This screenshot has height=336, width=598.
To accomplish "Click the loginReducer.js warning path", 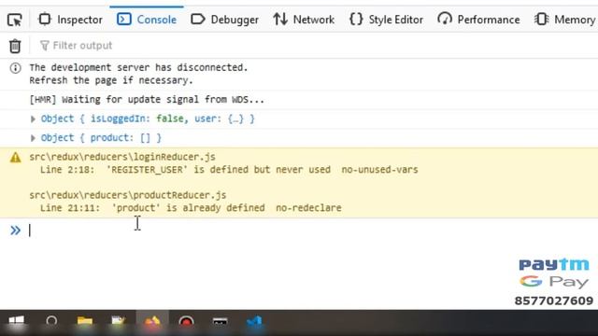I will pyautogui.click(x=122, y=157).
